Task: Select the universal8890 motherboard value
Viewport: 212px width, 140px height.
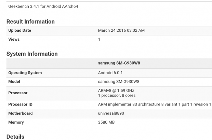Action: click(x=111, y=113)
